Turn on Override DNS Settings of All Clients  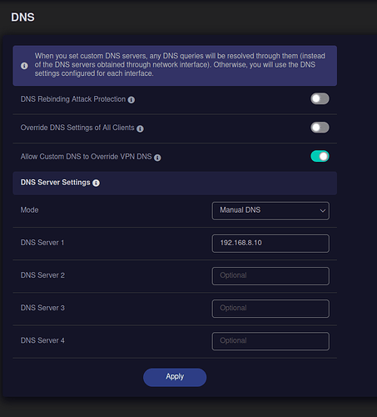click(x=320, y=128)
